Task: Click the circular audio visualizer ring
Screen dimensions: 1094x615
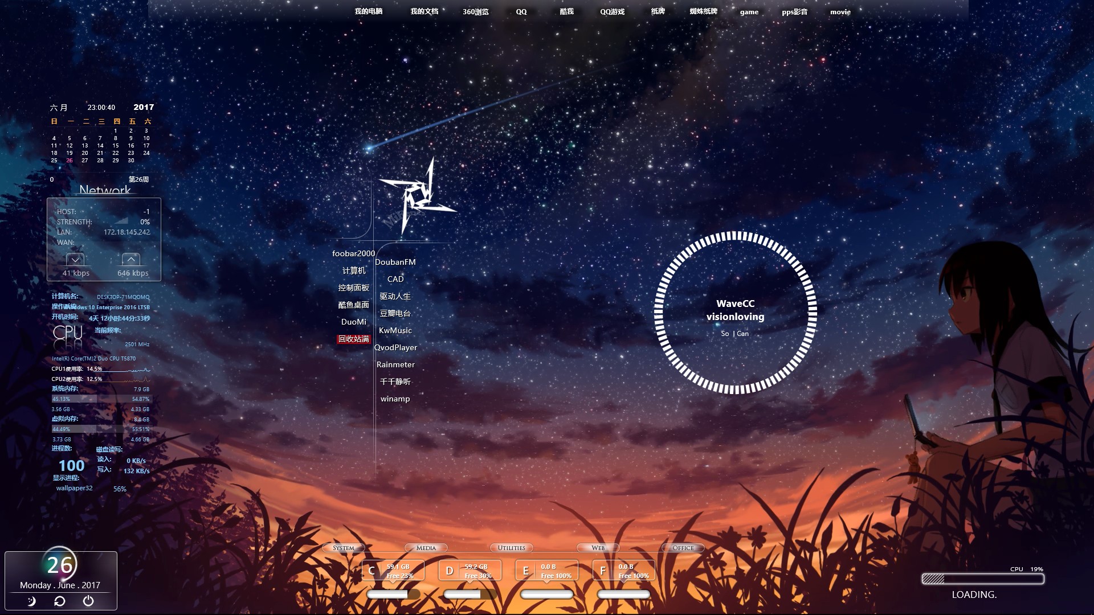Action: pyautogui.click(x=736, y=312)
